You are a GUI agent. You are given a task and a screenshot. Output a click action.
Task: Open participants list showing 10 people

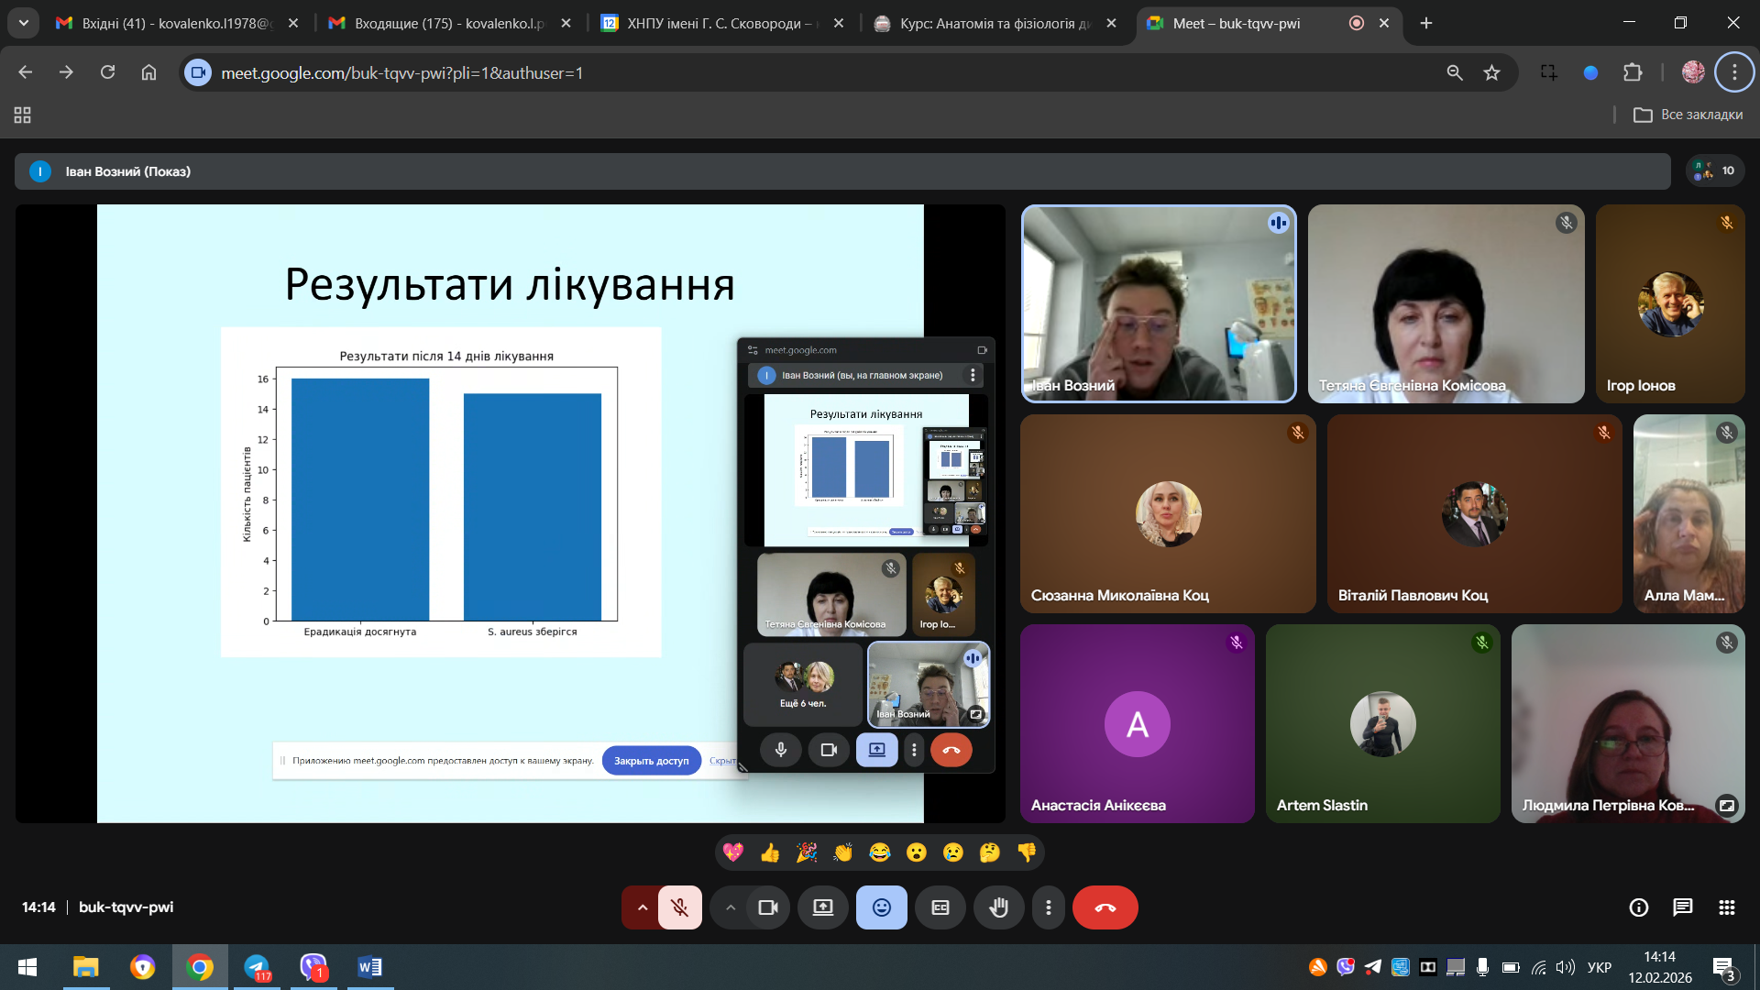(x=1715, y=170)
